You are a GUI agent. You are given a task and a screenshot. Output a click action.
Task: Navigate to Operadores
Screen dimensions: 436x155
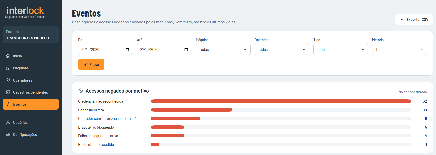(x=31, y=80)
